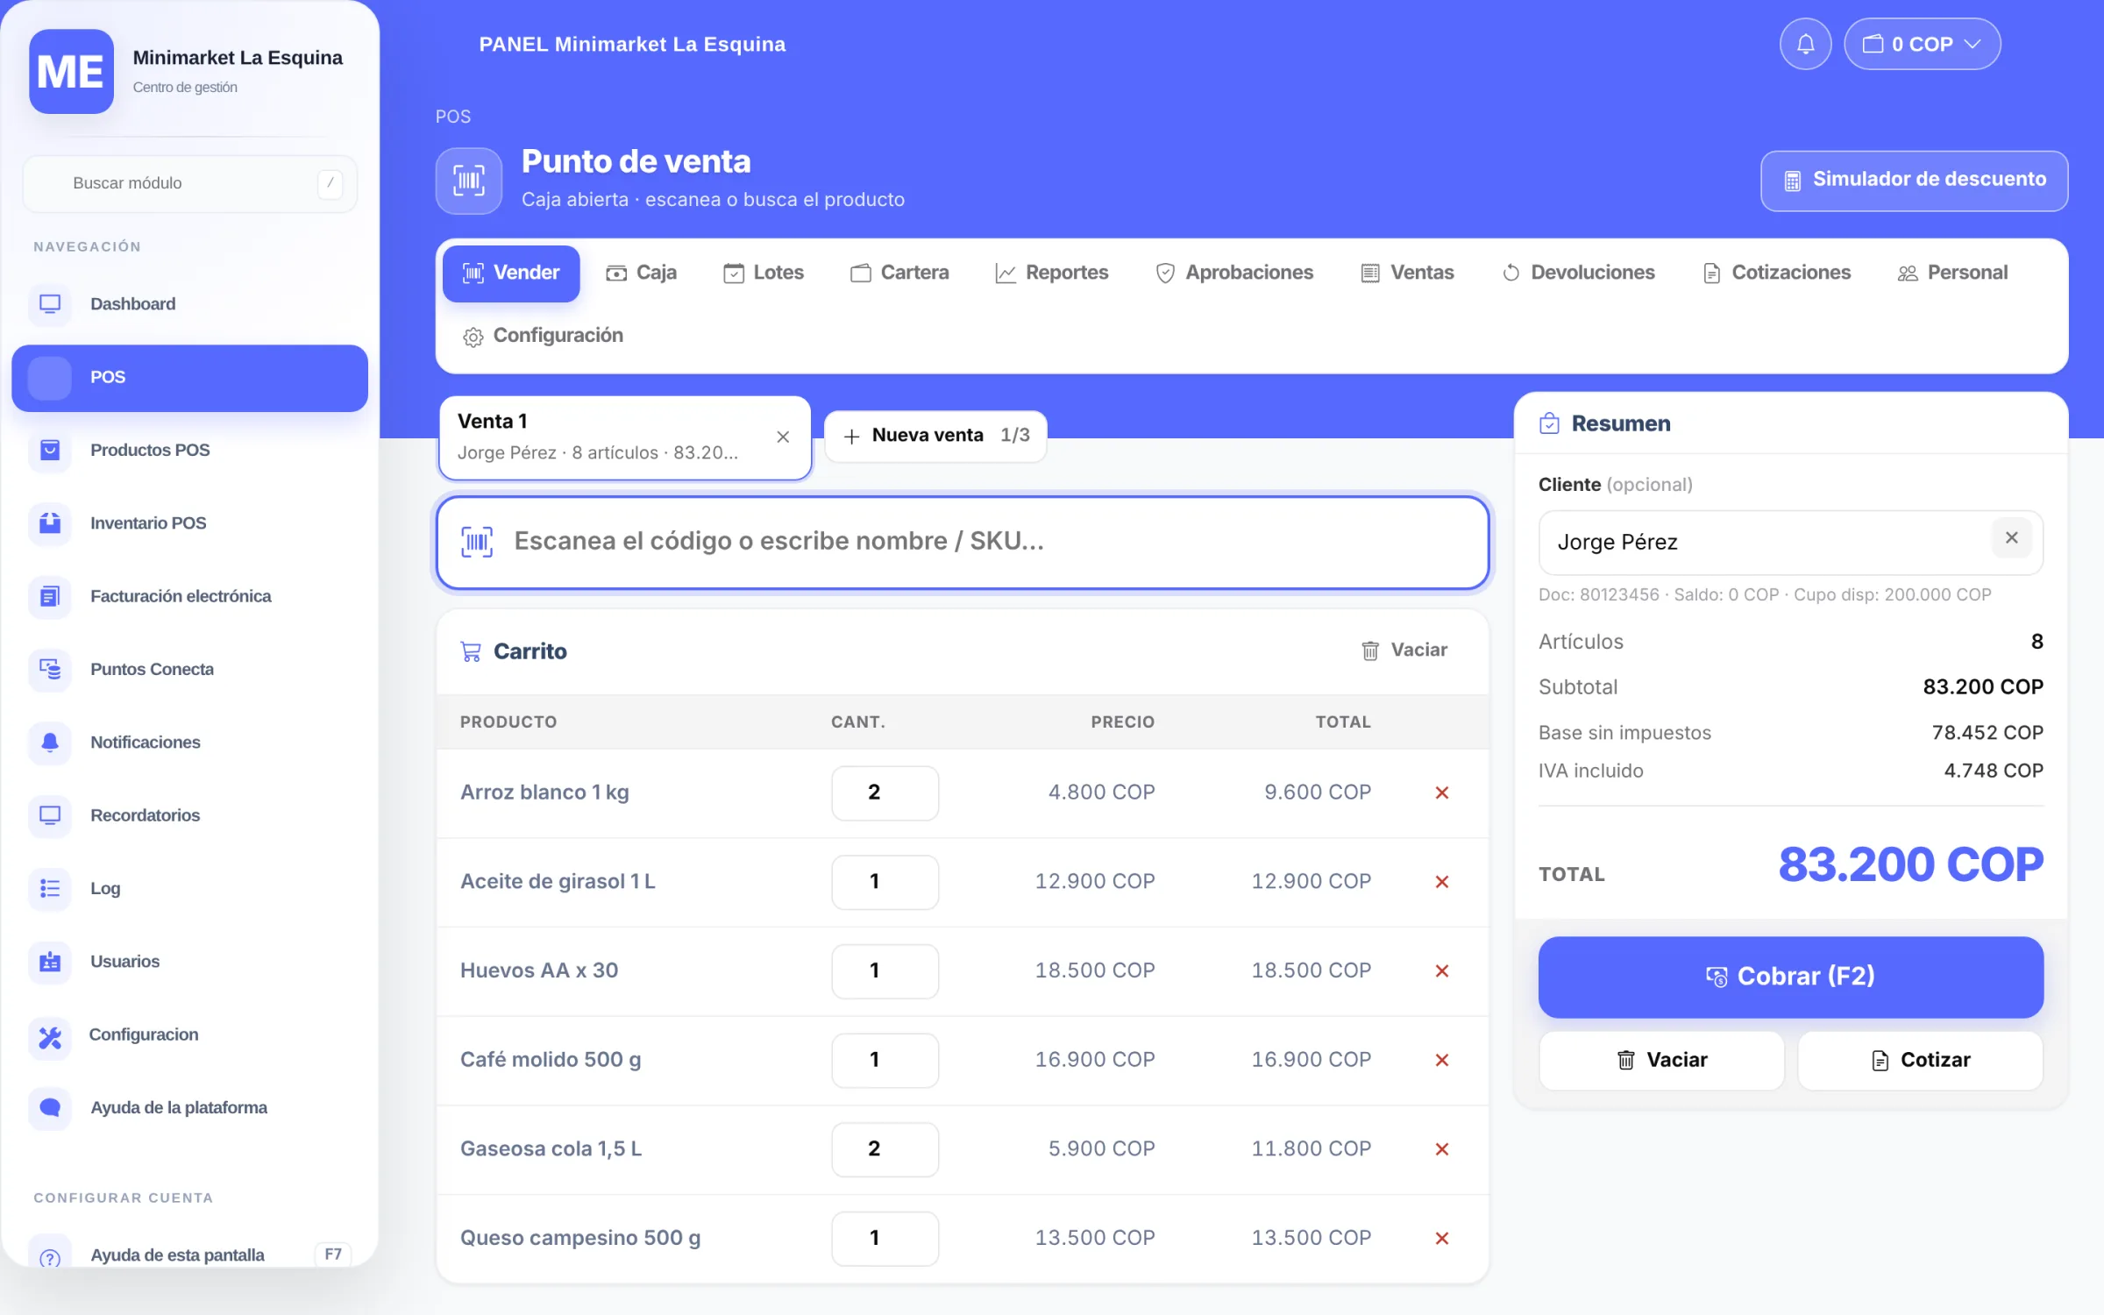Open Dashboard in the sidebar

(189, 304)
